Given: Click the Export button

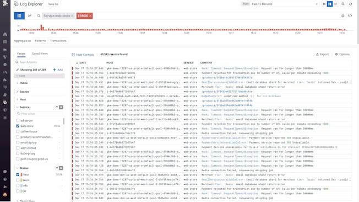Looking at the screenshot, I should 322,55.
